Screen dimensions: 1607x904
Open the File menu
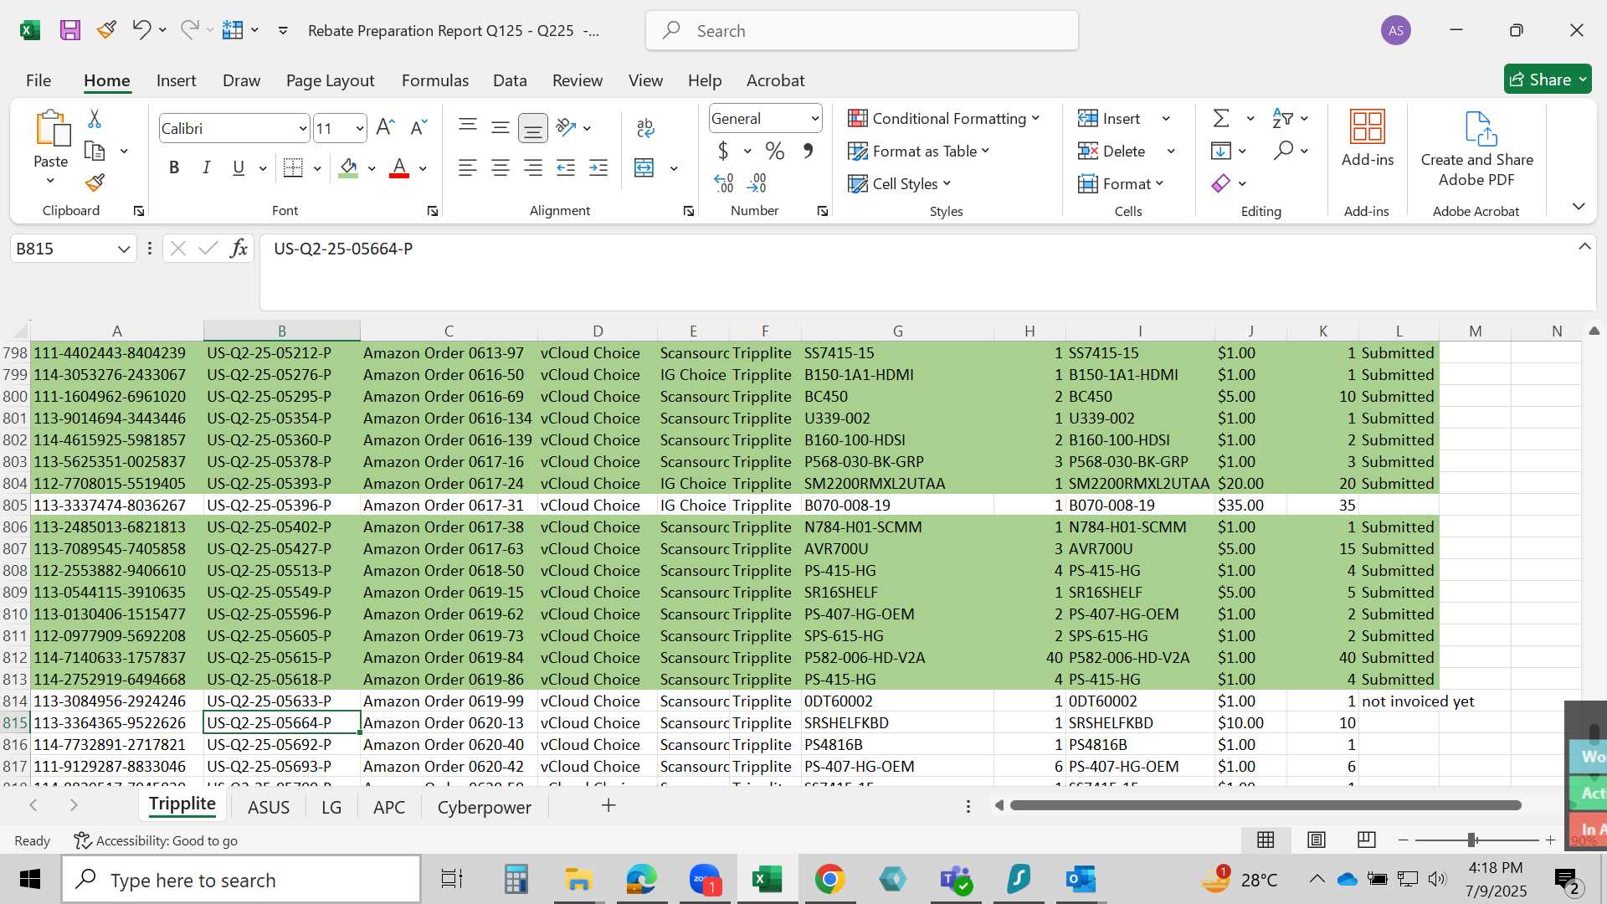(x=39, y=80)
